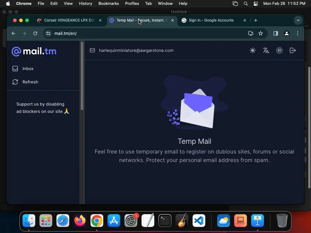Click the mail.tm logo
This screenshot has width=311, height=233.
click(x=34, y=51)
